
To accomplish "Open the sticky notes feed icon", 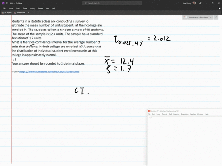I will point(219,8).
